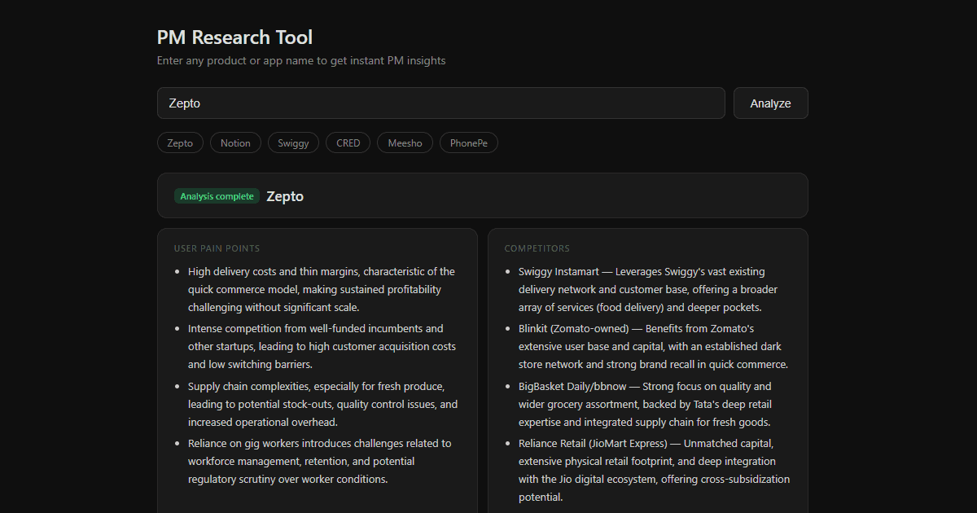Select the CRED suggestion chip

[x=348, y=142]
